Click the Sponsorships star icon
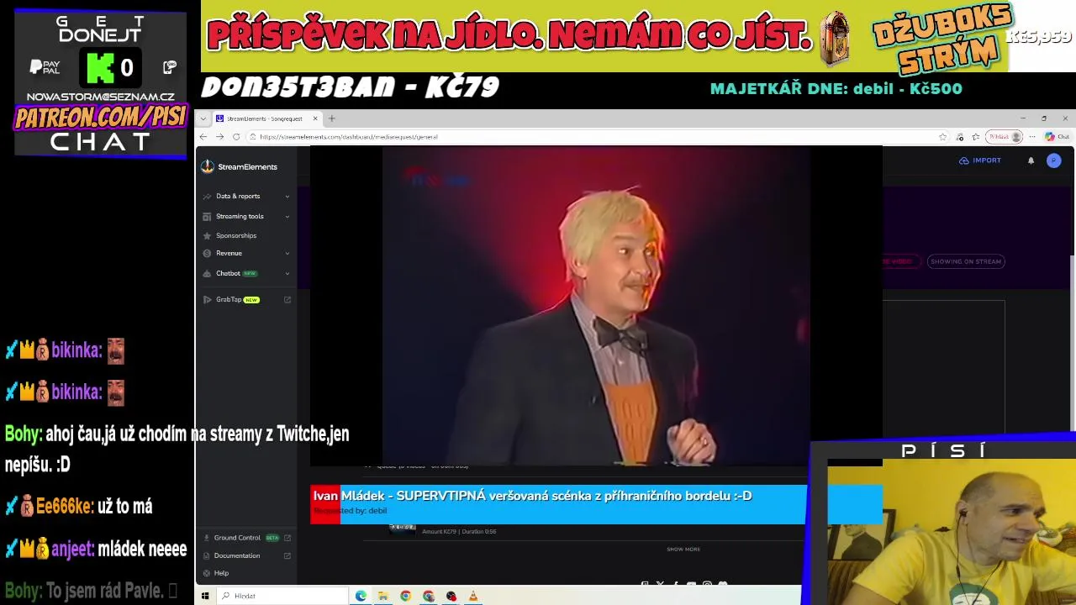 point(207,235)
